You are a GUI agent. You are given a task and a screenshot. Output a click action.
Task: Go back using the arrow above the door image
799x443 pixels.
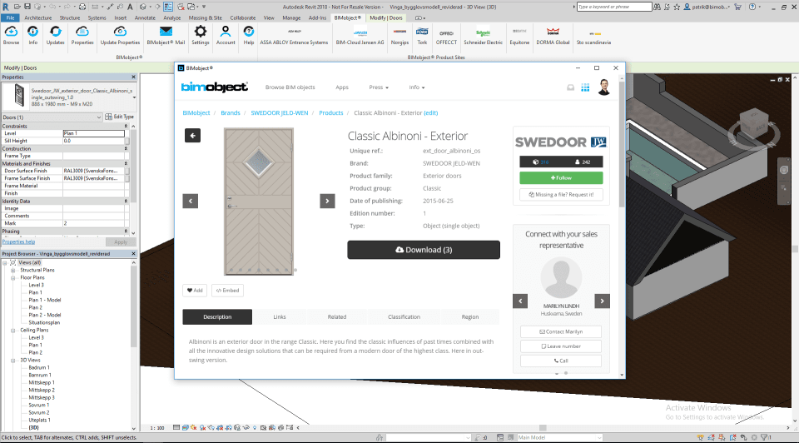[192, 136]
